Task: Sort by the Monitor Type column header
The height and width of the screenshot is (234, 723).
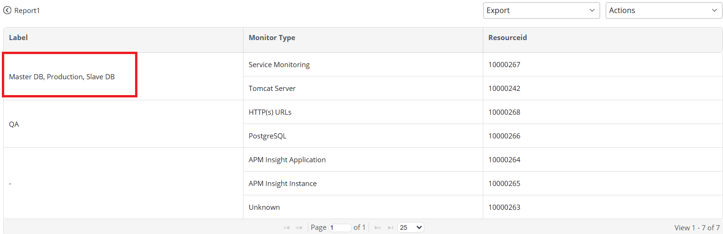Action: click(x=272, y=37)
